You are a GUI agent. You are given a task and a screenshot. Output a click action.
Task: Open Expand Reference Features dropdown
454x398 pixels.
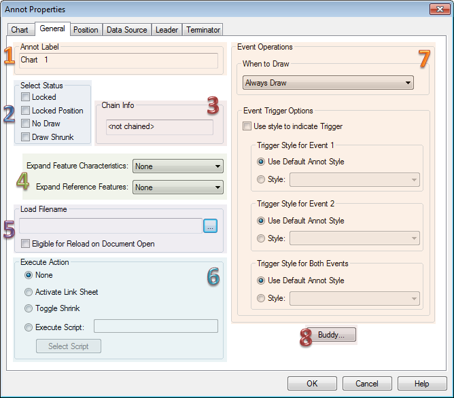tap(178, 187)
